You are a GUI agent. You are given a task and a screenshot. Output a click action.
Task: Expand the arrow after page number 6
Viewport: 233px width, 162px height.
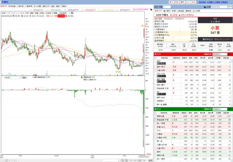tap(17, 160)
